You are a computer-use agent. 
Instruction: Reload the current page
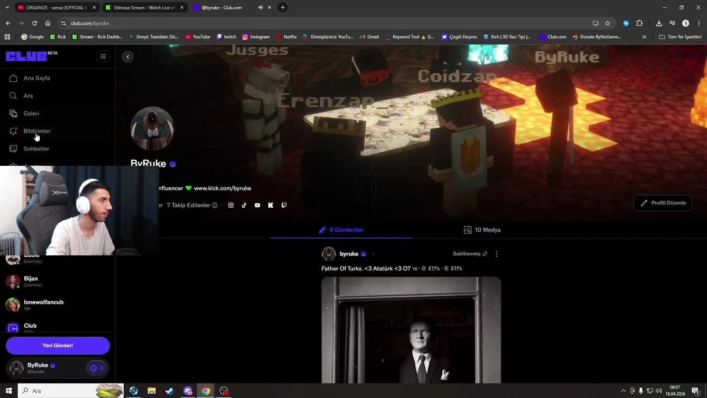point(34,23)
